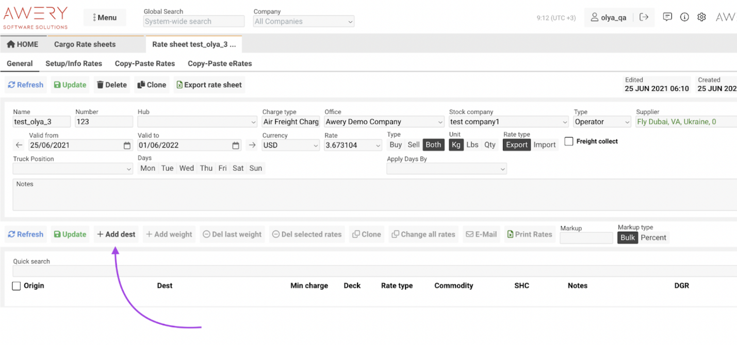Click the info circle icon
The width and height of the screenshot is (737, 345).
pos(684,17)
